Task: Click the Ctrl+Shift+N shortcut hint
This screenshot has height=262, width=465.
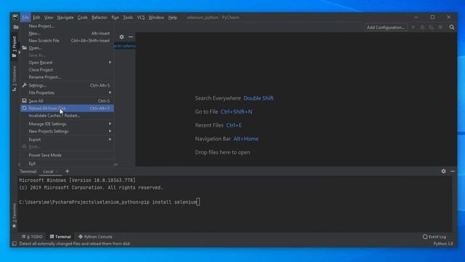Action: click(236, 111)
